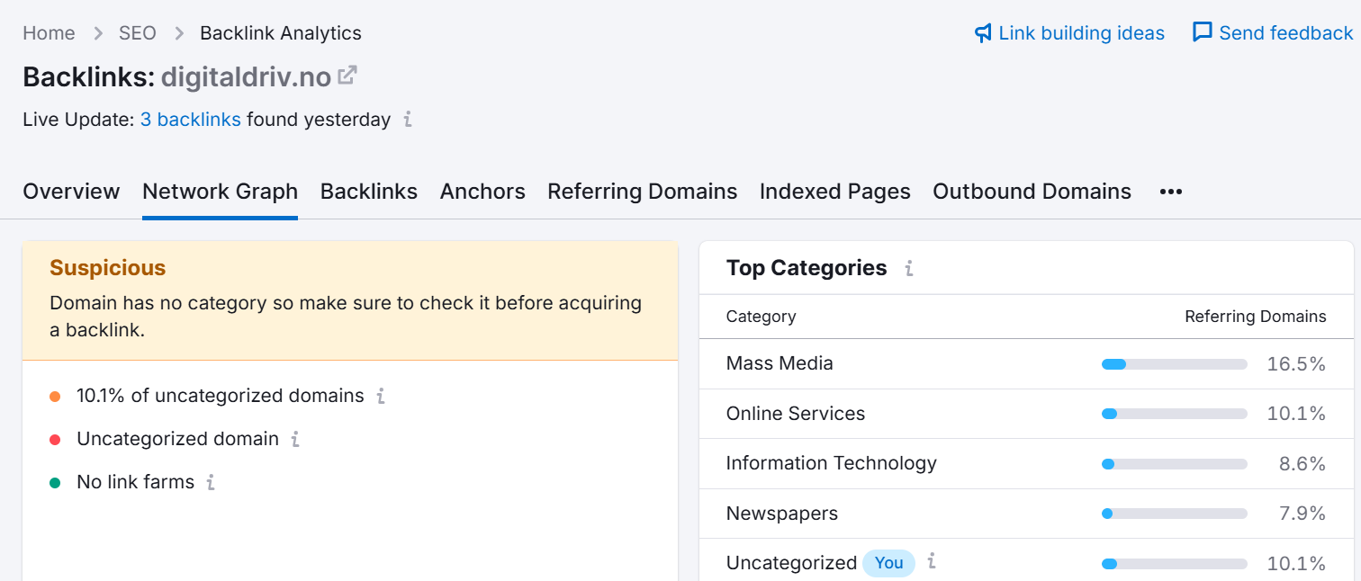Click Information Technology progress bar
The image size is (1361, 581).
[x=1175, y=464]
